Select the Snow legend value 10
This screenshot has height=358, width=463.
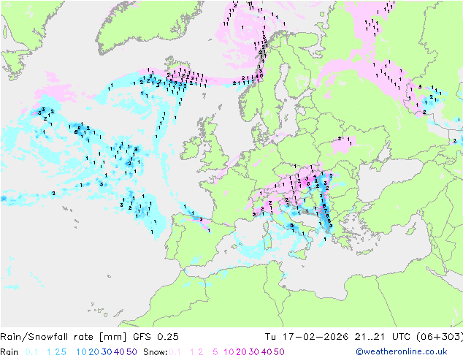(x=229, y=352)
